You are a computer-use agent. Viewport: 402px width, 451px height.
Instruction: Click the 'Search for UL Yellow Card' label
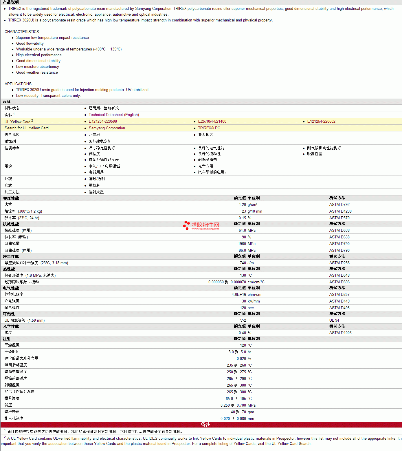[x=27, y=128]
